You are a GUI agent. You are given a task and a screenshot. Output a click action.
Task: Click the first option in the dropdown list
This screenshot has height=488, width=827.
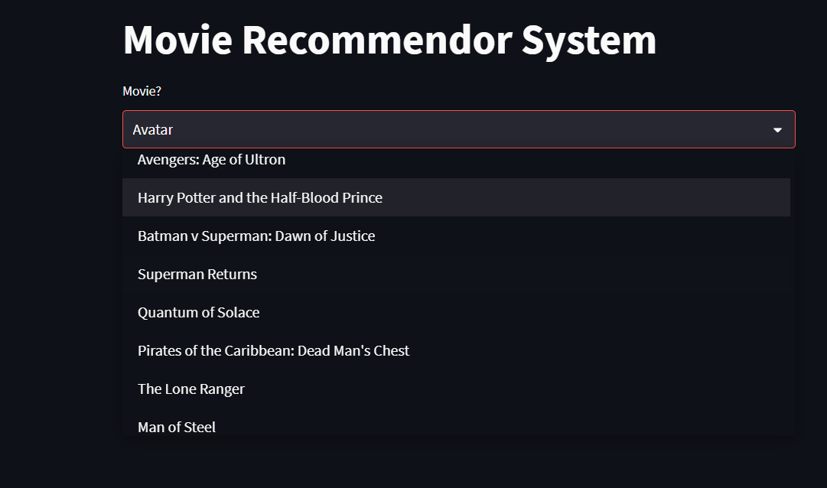click(x=211, y=159)
